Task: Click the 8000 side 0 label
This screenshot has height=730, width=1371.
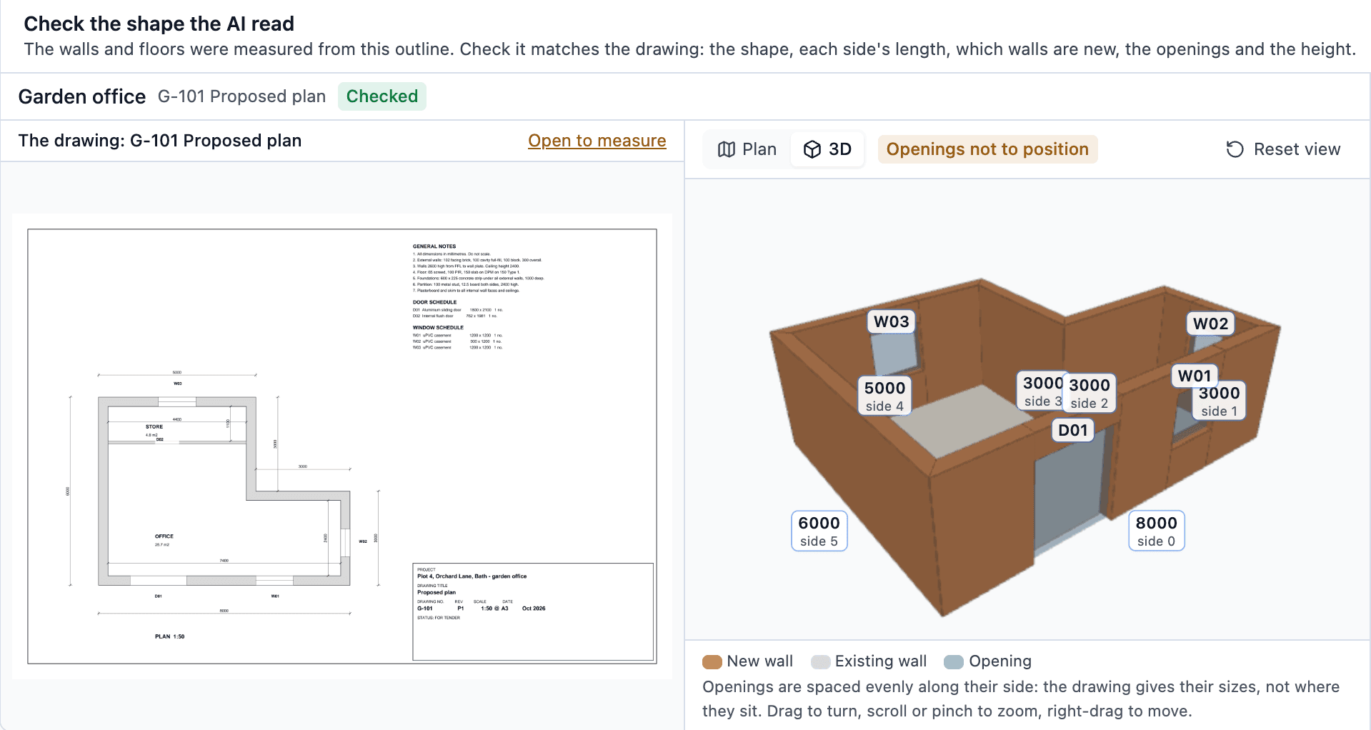Action: click(1156, 531)
